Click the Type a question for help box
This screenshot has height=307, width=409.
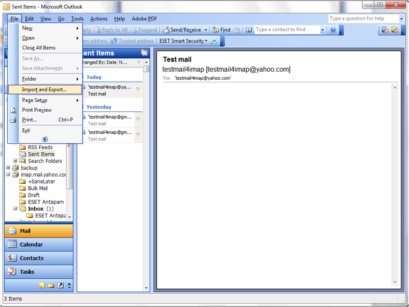point(363,18)
